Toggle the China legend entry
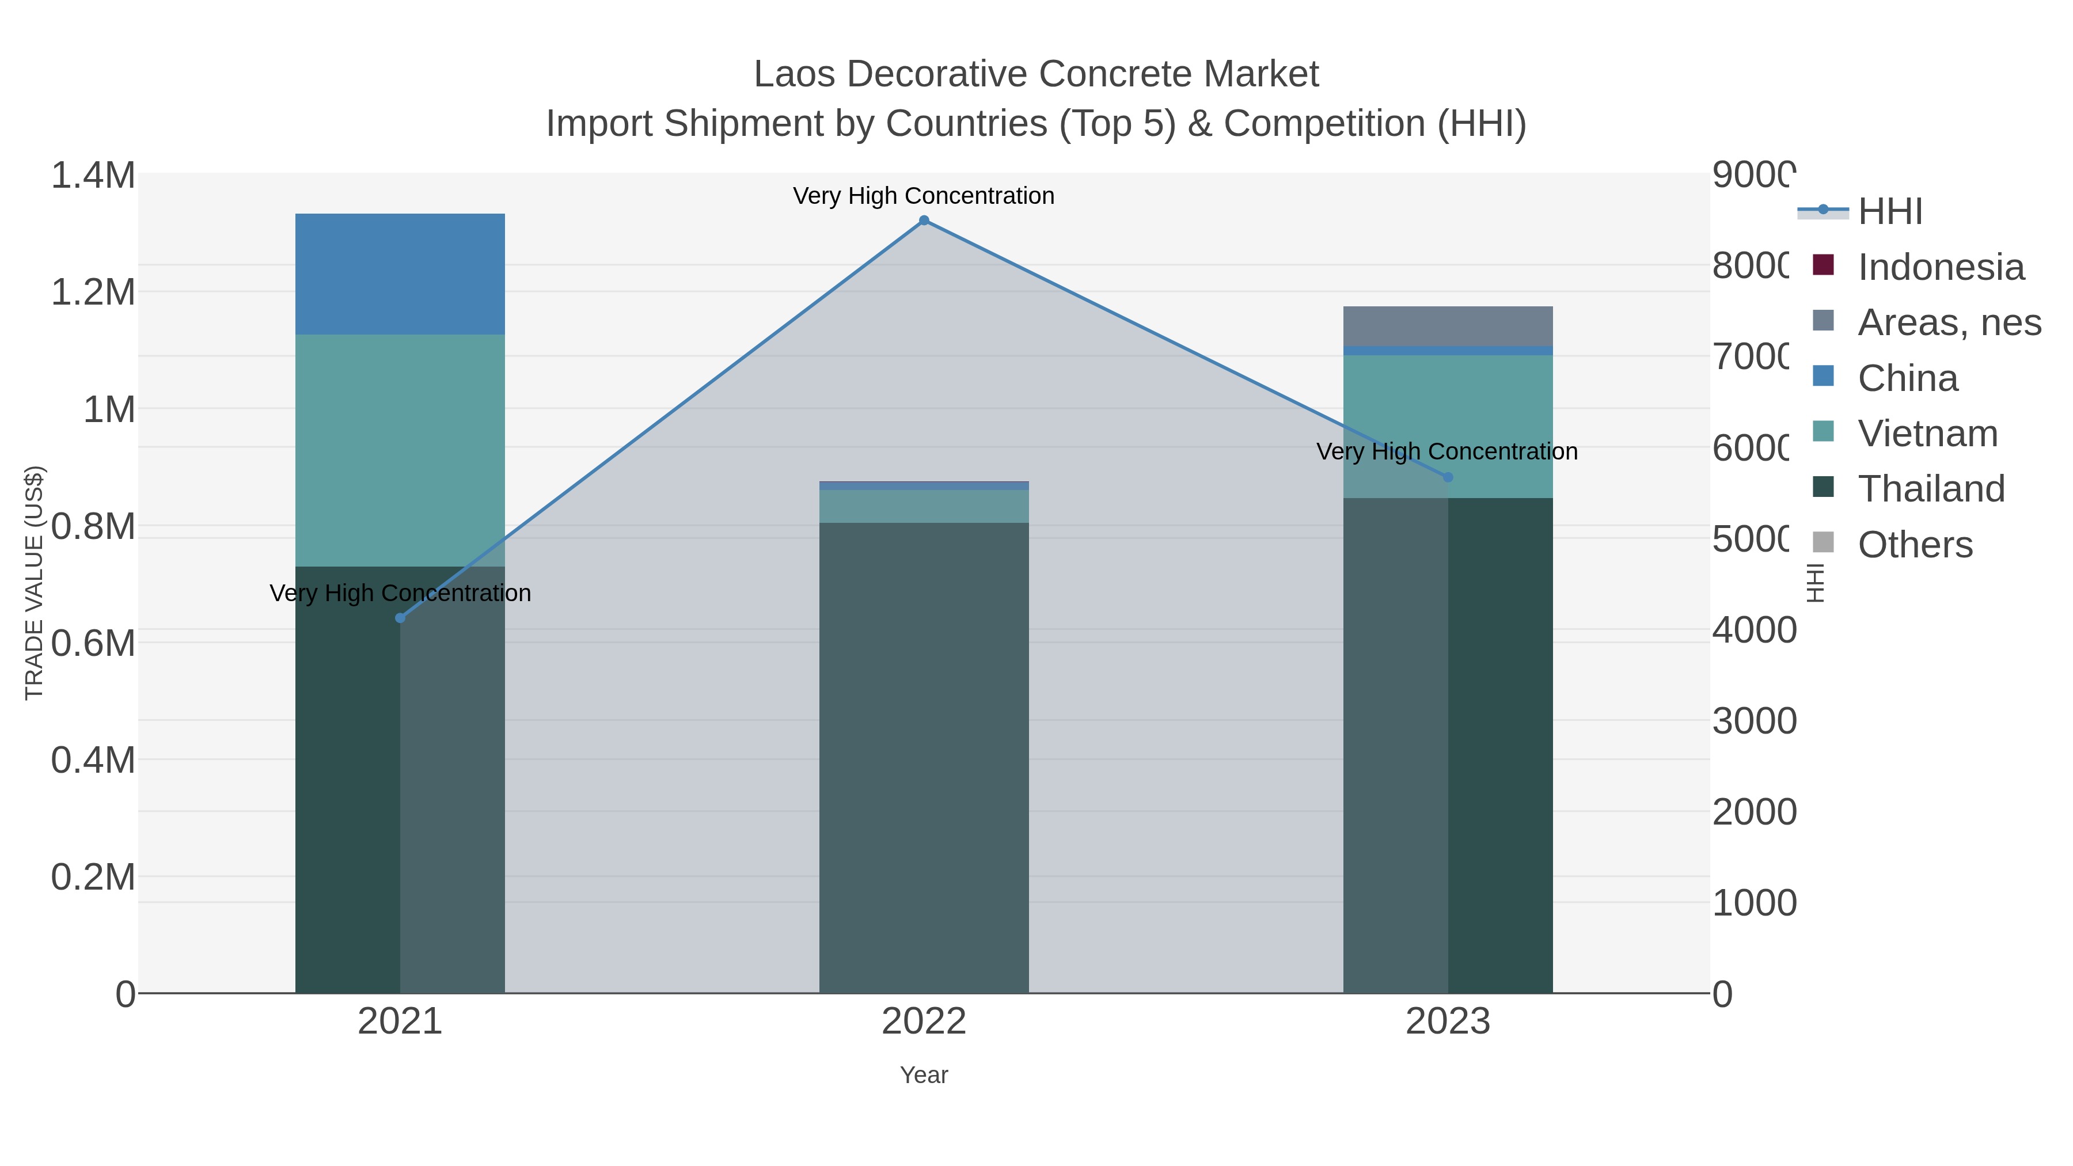The height and width of the screenshot is (1166, 2073). pos(1885,378)
